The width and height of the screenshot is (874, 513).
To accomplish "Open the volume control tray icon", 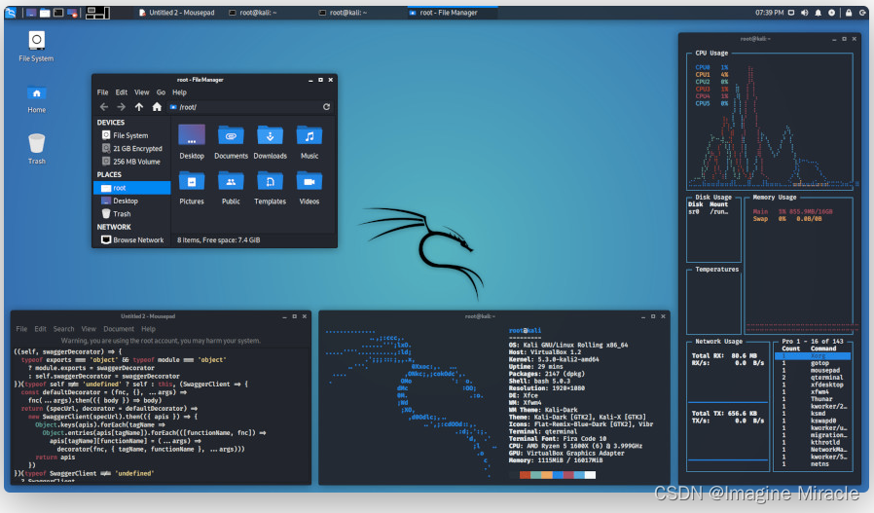I will point(804,13).
